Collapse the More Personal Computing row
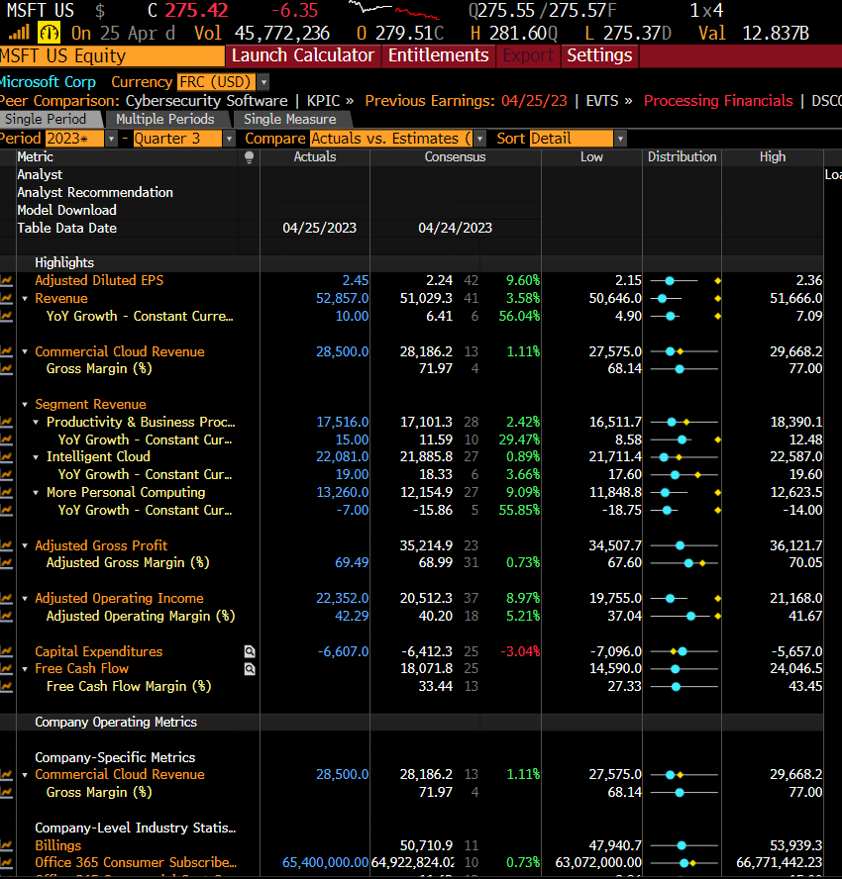The height and width of the screenshot is (879, 842). (36, 493)
